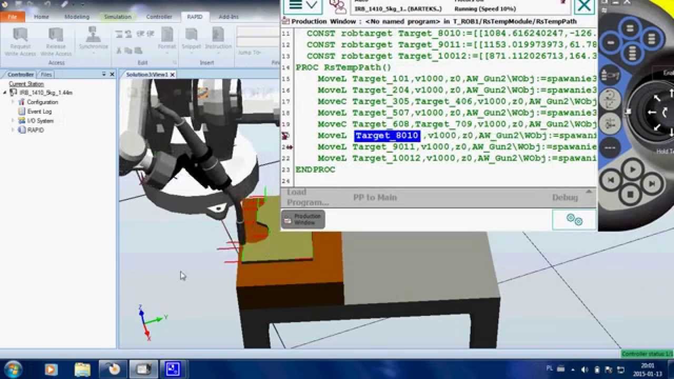Click the select mechanical unit button
The image size is (674, 379).
click(610, 75)
